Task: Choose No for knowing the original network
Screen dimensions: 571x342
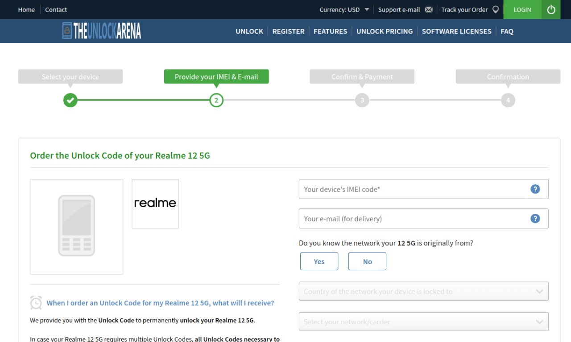Action: (x=367, y=261)
